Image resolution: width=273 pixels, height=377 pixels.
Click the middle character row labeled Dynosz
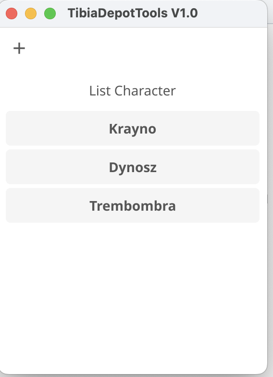click(133, 167)
